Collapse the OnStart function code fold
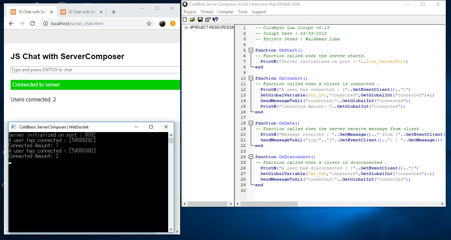Screen dimensions: 451x240 [251, 50]
